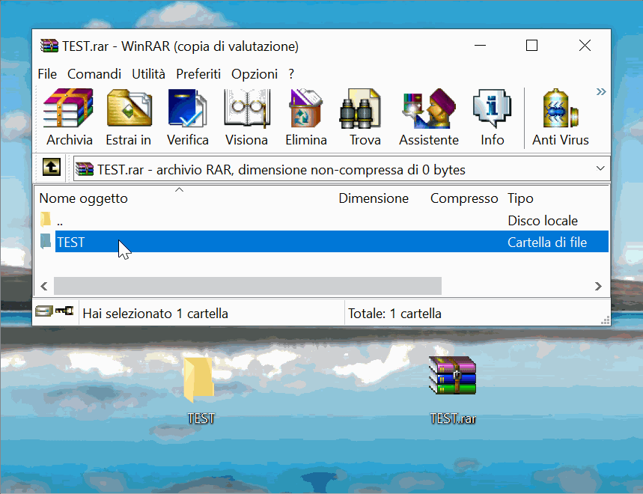Click the horizontal scrollbar right arrow
The height and width of the screenshot is (494, 643).
pos(598,286)
